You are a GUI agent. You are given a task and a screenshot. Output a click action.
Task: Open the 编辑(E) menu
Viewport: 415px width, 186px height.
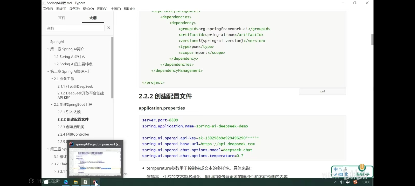[61, 9]
